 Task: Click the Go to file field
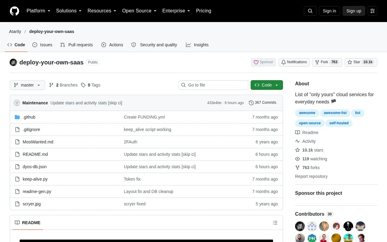click(213, 85)
